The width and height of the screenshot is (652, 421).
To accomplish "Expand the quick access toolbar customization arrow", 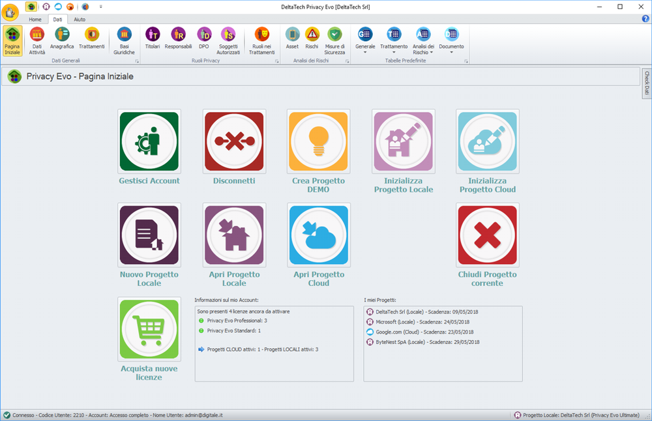I will point(101,7).
